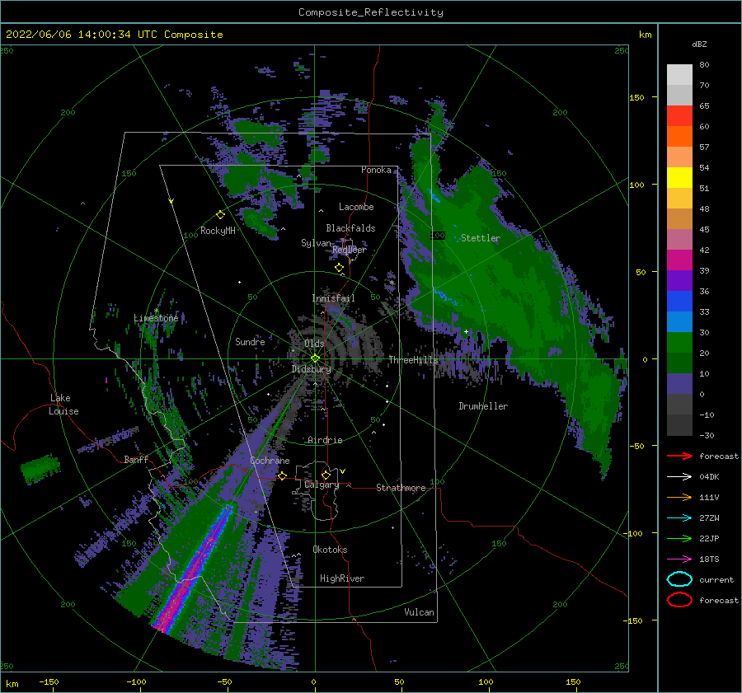Click the Stettler city label
Image resolution: width=742 pixels, height=693 pixels.
481,238
